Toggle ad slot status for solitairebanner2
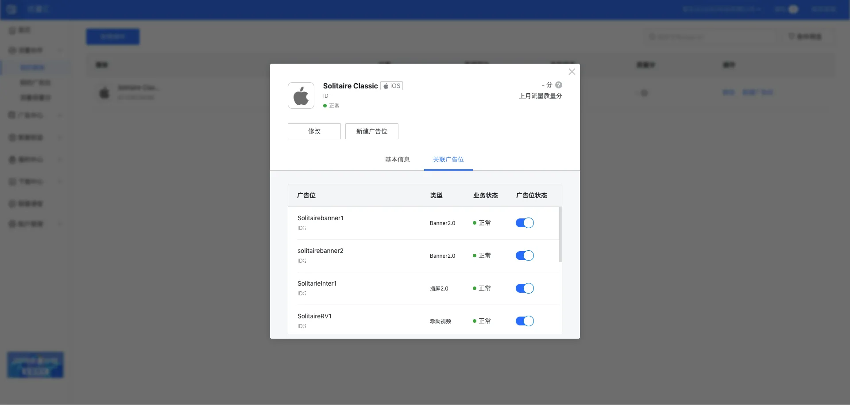 (x=525, y=256)
